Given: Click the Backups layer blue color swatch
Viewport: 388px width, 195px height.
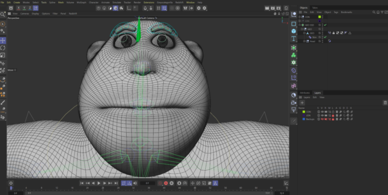Looking at the screenshot, I should click(303, 119).
